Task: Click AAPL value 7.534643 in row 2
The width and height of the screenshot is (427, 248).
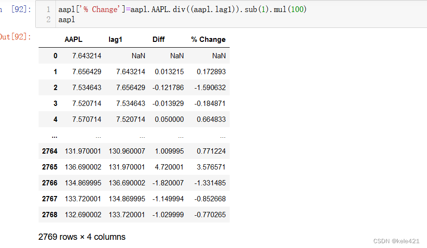Action: coord(86,88)
